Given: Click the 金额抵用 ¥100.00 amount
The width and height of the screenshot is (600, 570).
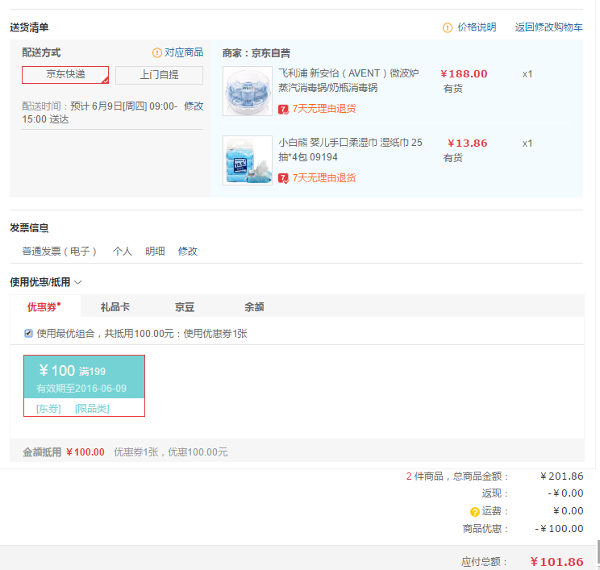Looking at the screenshot, I should (85, 452).
